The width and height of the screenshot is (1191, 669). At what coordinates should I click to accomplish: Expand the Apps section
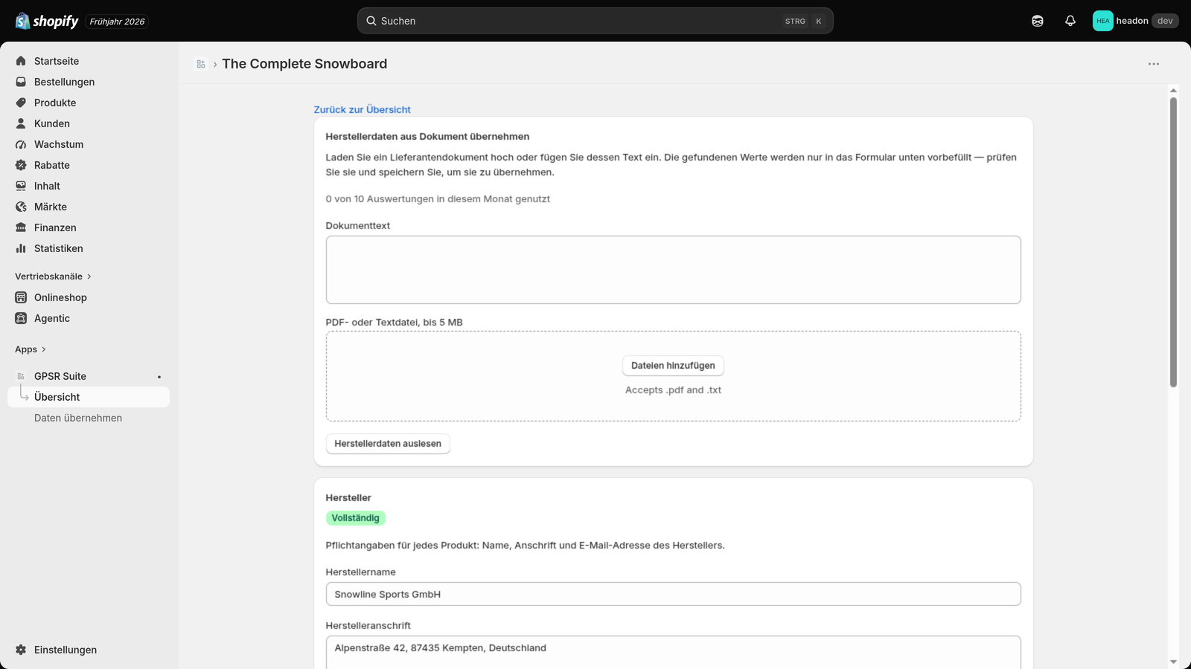[x=31, y=349]
